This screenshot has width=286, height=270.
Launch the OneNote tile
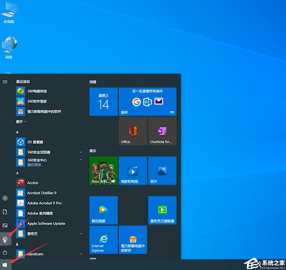tap(162, 131)
